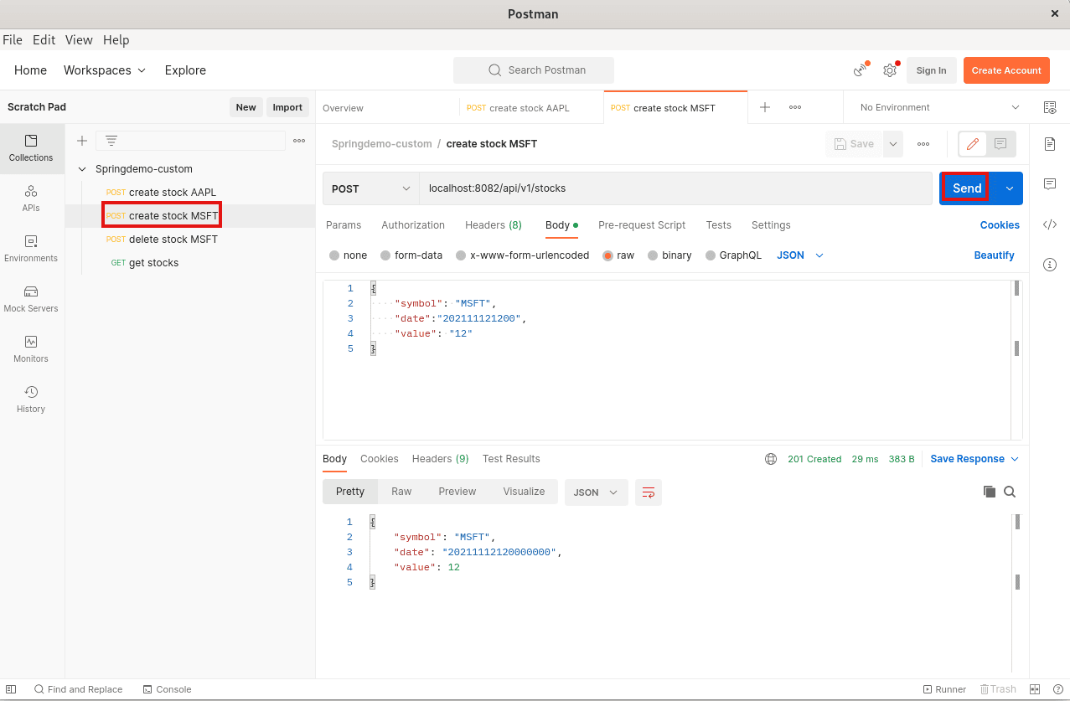Open the Monitors sidebar panel
The height and width of the screenshot is (701, 1070).
[32, 349]
